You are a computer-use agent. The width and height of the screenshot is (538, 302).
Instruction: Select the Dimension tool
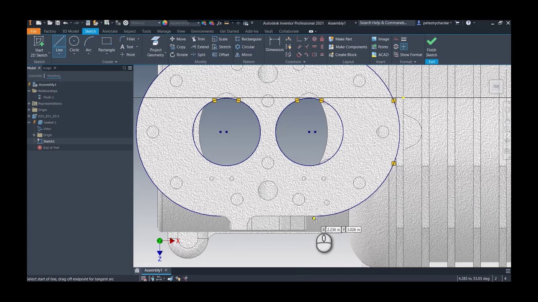274,44
